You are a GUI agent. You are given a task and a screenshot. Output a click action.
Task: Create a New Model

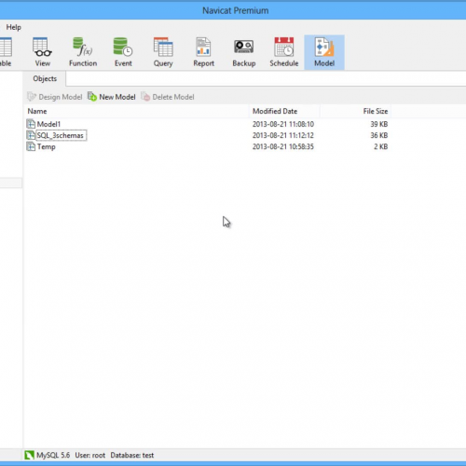[x=112, y=97]
